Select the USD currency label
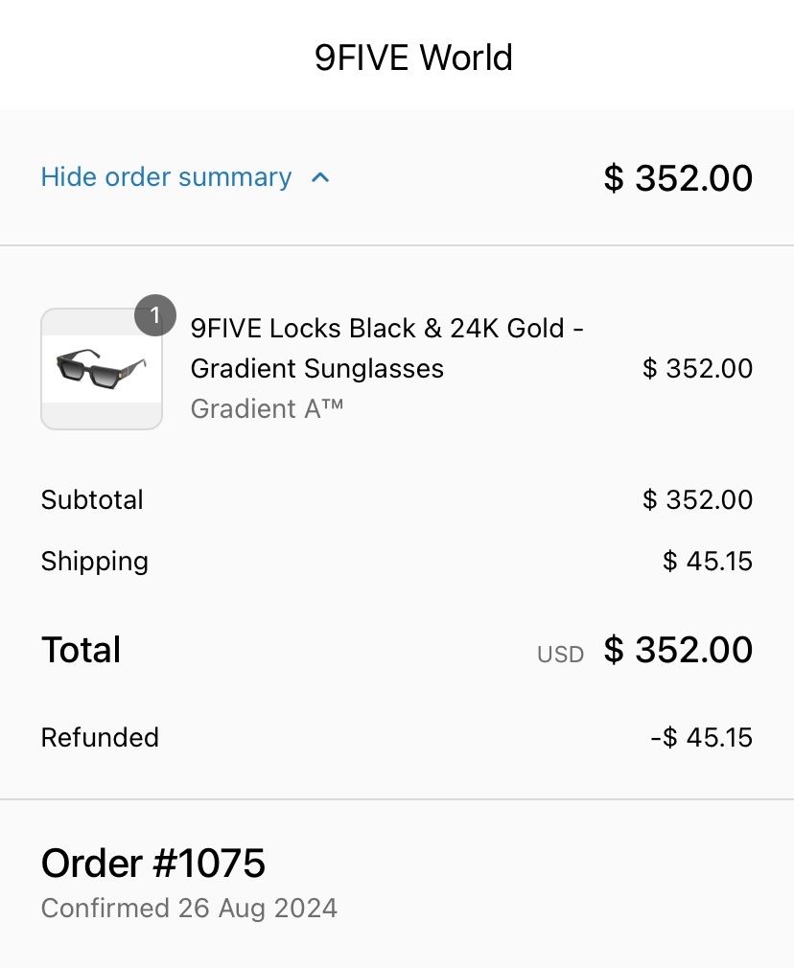 pyautogui.click(x=560, y=655)
